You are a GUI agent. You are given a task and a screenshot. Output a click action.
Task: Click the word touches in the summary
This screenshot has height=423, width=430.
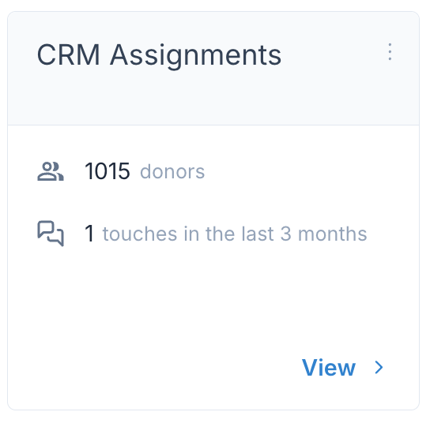140,234
